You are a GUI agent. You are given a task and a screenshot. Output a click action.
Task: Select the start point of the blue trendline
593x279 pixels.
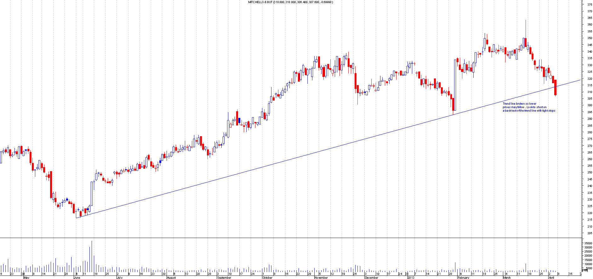76,218
